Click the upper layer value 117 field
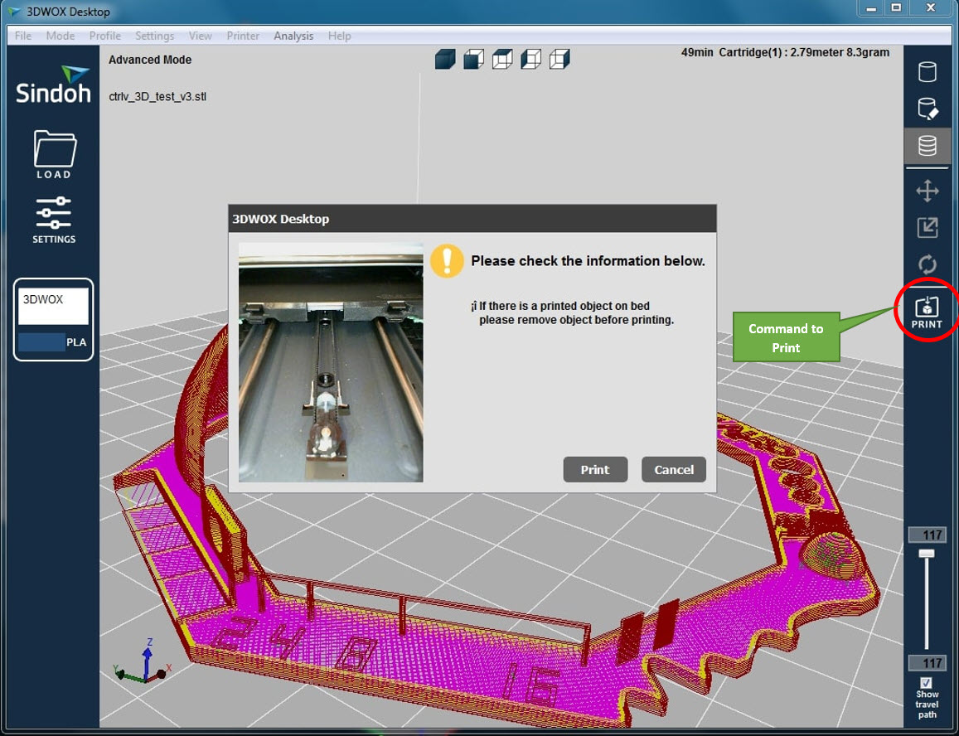 (928, 535)
